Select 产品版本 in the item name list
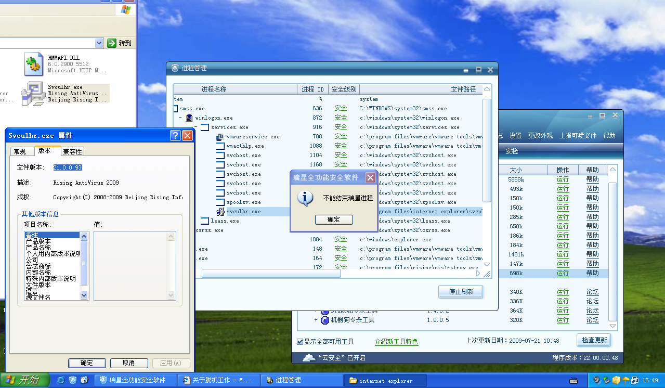This screenshot has width=665, height=388. (x=38, y=241)
